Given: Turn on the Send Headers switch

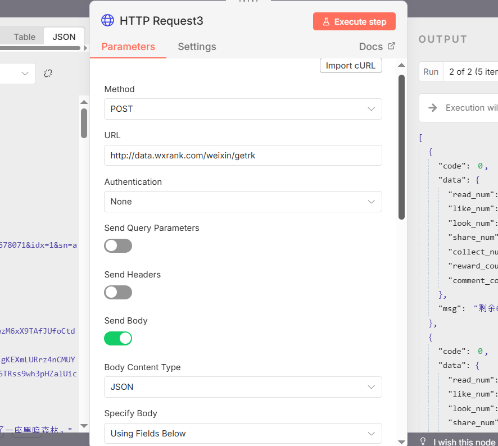Looking at the screenshot, I should (118, 293).
